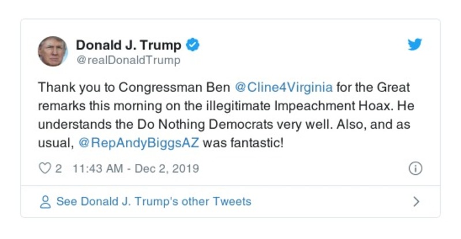Open the @RepAndyBiggsAZ mention

click(138, 143)
